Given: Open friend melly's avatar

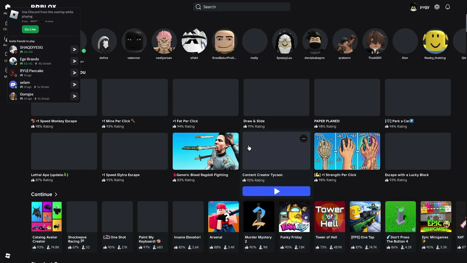Looking at the screenshot, I should pyautogui.click(x=254, y=41).
